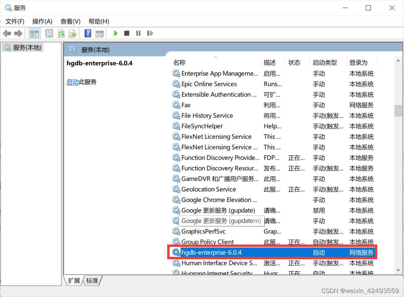The height and width of the screenshot is (297, 404).
Task: Click gear icon of Enterprise App Management service
Action: [176, 73]
